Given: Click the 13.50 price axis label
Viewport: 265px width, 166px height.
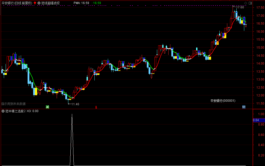Looking at the screenshot, I should click(x=260, y=72).
